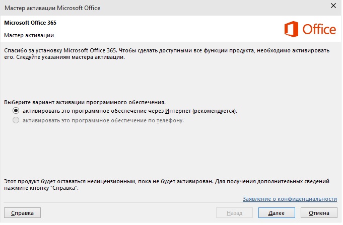Click the Office wordmark text in header
This screenshot has width=343, height=225.
(319, 30)
